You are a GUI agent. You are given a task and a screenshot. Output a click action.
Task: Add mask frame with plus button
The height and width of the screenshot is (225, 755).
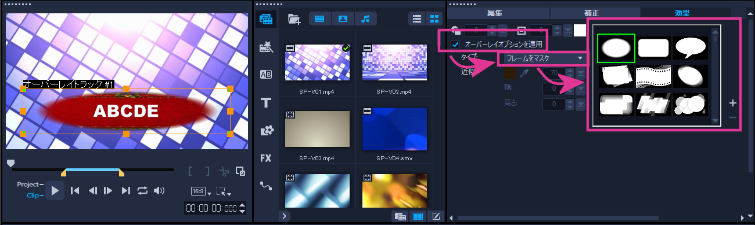coord(733,103)
